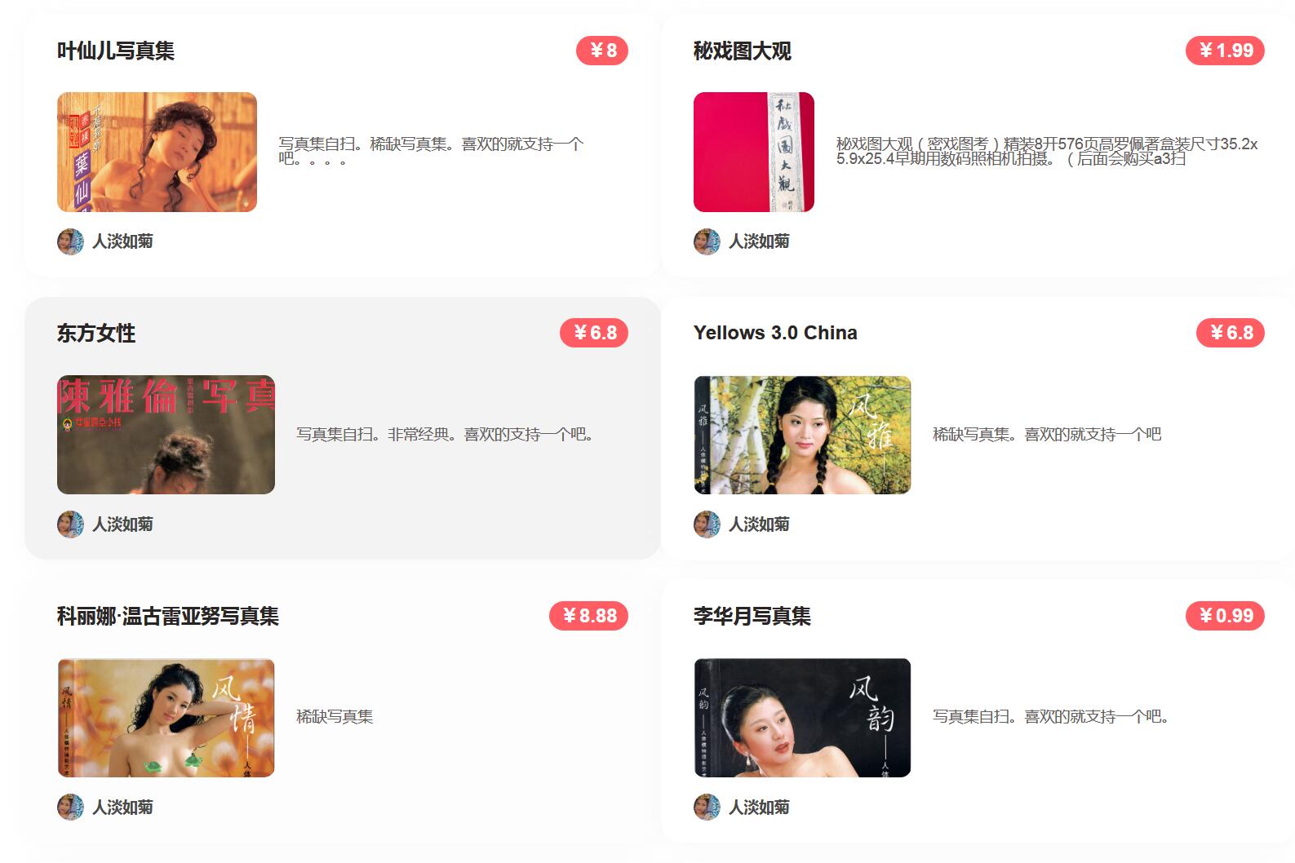Click seller avatar under Yellows 3.0 China card
1295x863 pixels.
click(707, 524)
